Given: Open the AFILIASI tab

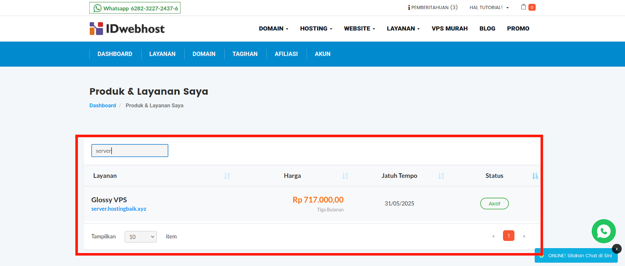Looking at the screenshot, I should tap(286, 54).
